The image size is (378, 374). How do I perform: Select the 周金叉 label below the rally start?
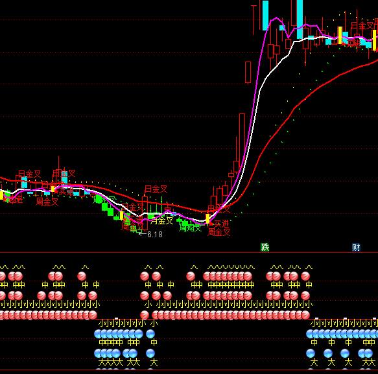219,232
